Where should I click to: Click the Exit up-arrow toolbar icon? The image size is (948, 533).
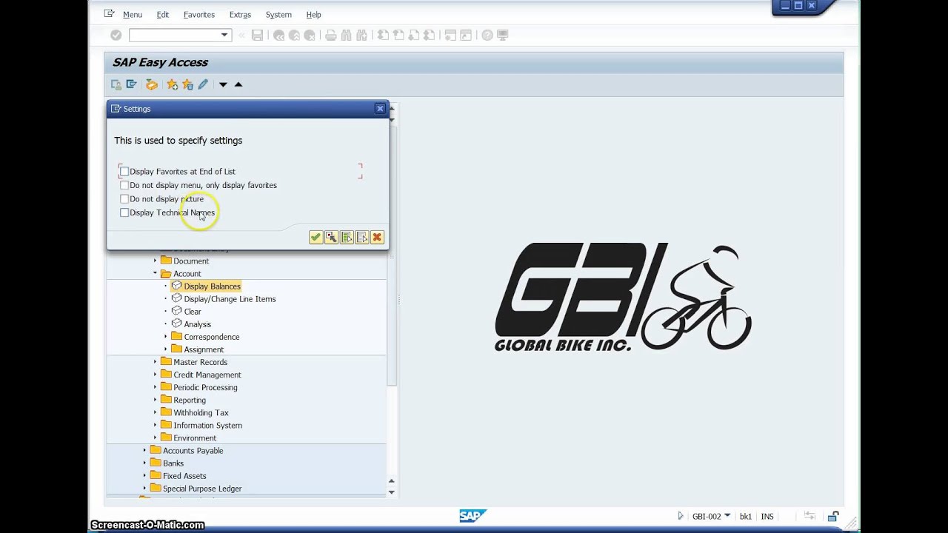click(x=294, y=35)
